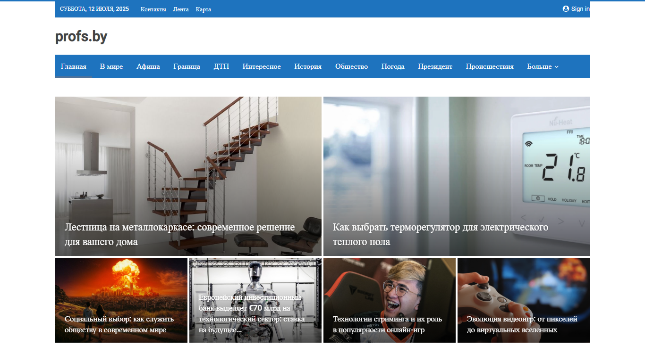The image size is (645, 362).
Task: Click the Контакты link in top bar
Action: (x=153, y=9)
